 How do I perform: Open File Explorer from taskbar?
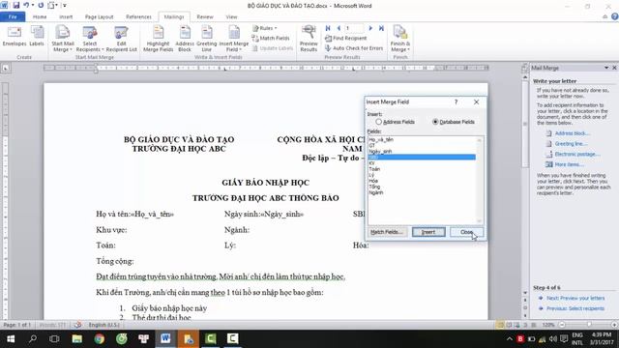[x=77, y=338]
